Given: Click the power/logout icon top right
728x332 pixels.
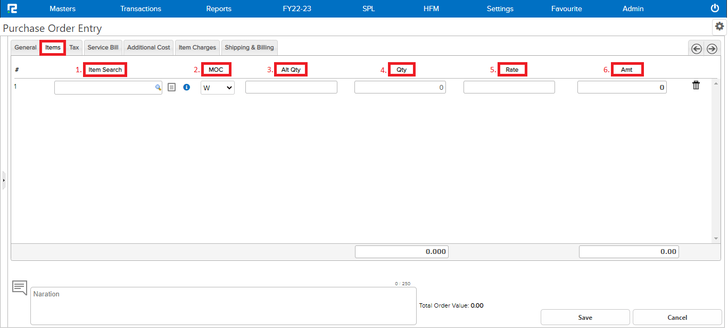Looking at the screenshot, I should pyautogui.click(x=714, y=8).
